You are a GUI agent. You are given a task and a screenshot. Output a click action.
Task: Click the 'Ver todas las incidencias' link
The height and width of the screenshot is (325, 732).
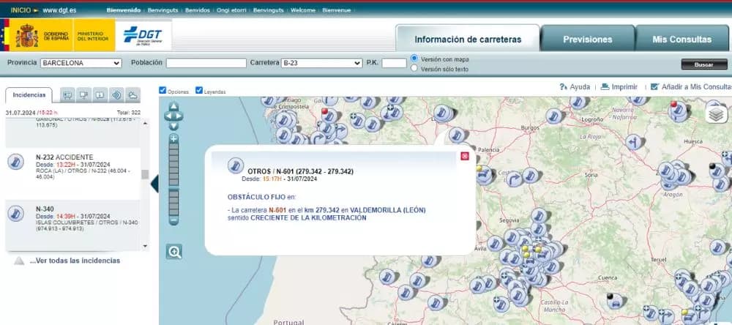coord(75,261)
